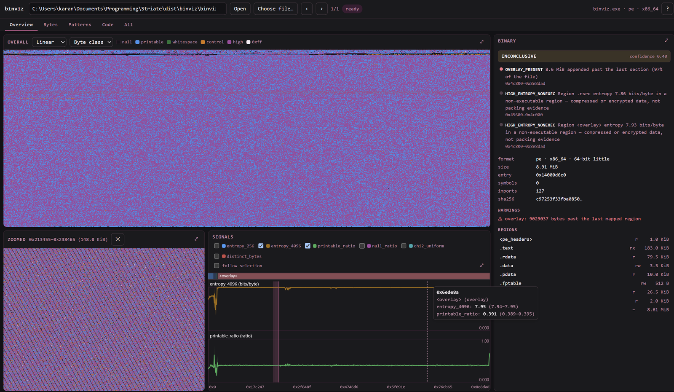Screen dimensions: 674x392
Task: Click the overall byte map visualization
Action: point(247,138)
